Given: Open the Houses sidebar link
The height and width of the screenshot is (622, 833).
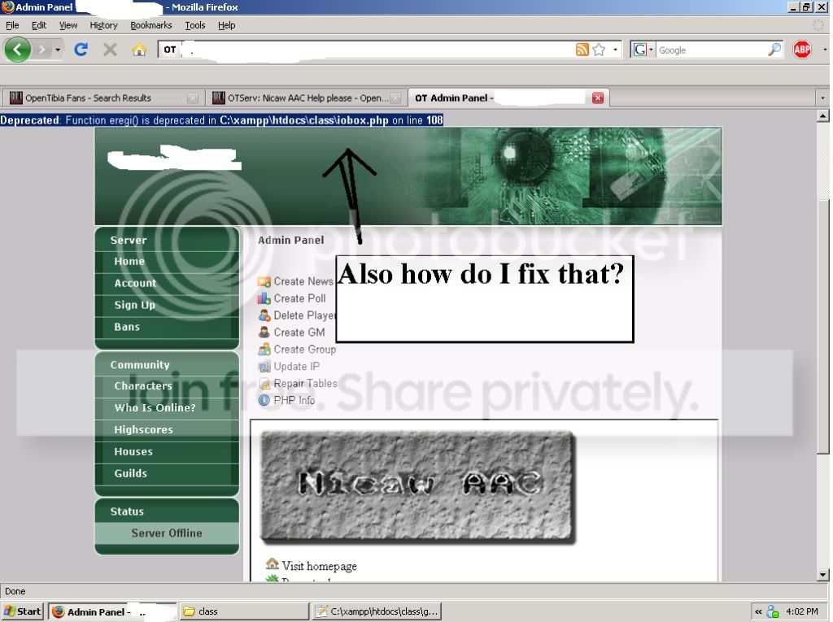Looking at the screenshot, I should pyautogui.click(x=133, y=451).
